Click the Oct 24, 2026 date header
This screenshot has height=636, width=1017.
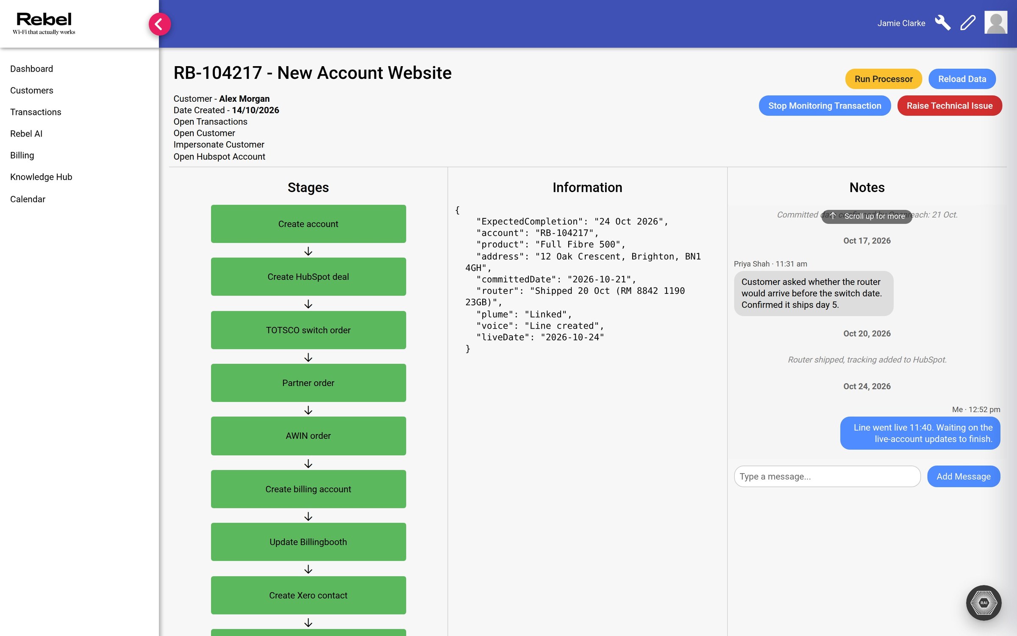click(x=867, y=386)
